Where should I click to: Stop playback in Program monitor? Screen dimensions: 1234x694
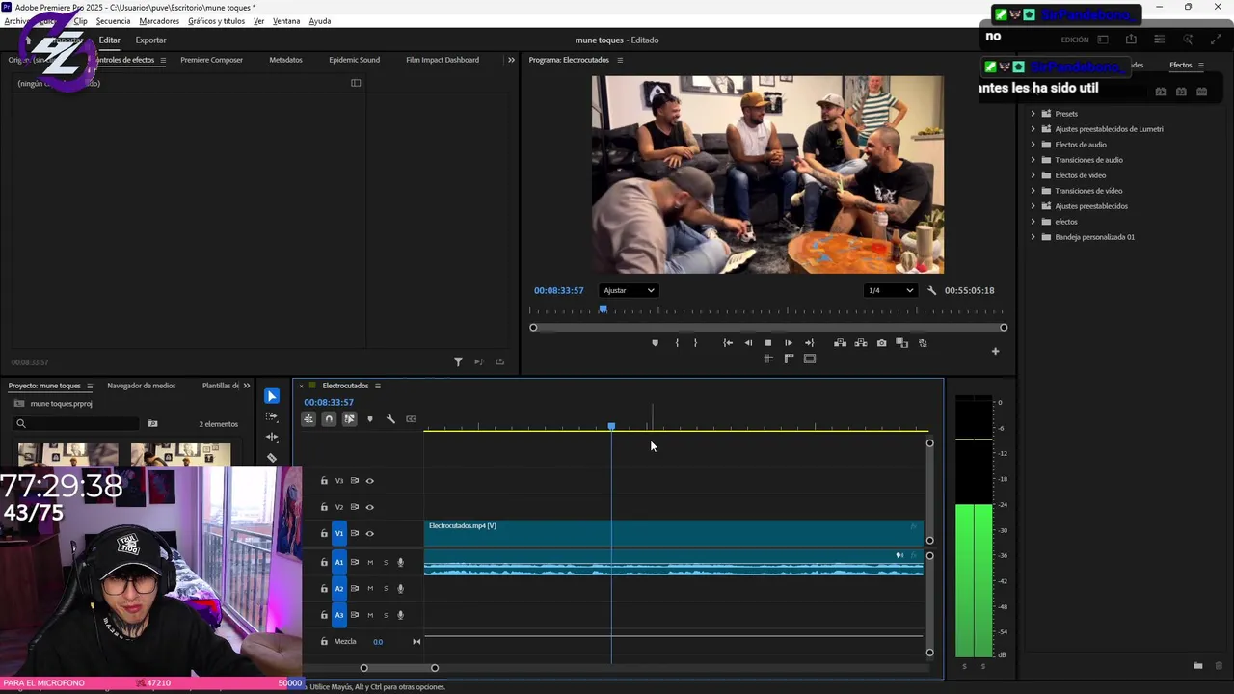[768, 343]
